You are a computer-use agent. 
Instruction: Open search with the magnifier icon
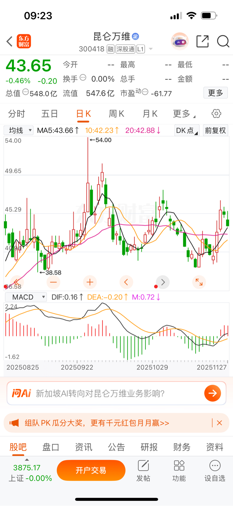pyautogui.click(x=223, y=41)
